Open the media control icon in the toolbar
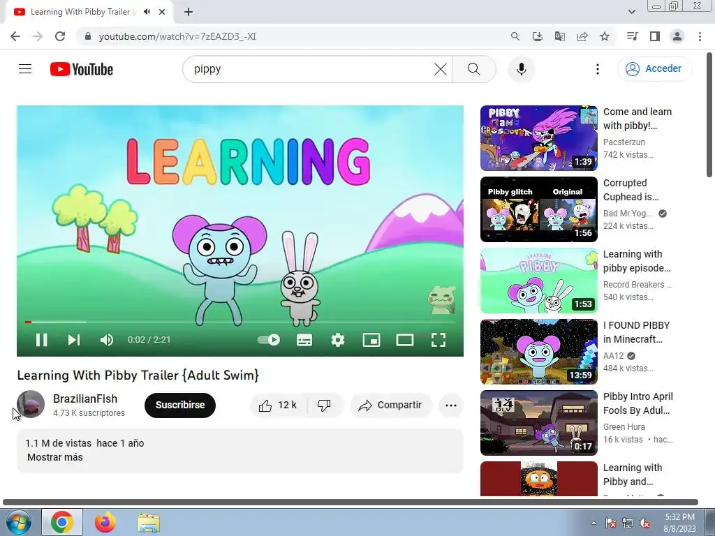715x536 pixels. click(632, 36)
